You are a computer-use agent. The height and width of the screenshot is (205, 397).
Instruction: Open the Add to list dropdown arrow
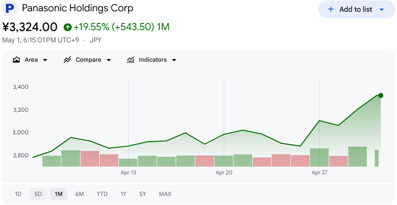tap(382, 9)
